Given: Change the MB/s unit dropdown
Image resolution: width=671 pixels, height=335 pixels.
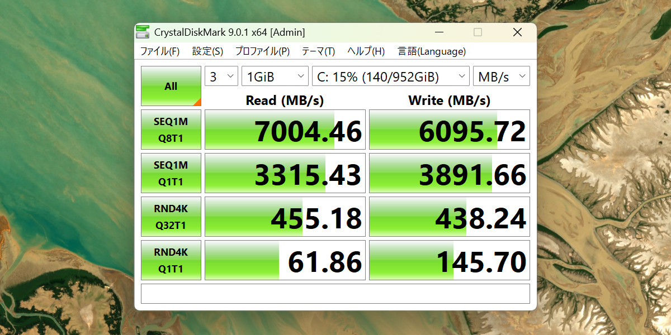Looking at the screenshot, I should point(501,76).
